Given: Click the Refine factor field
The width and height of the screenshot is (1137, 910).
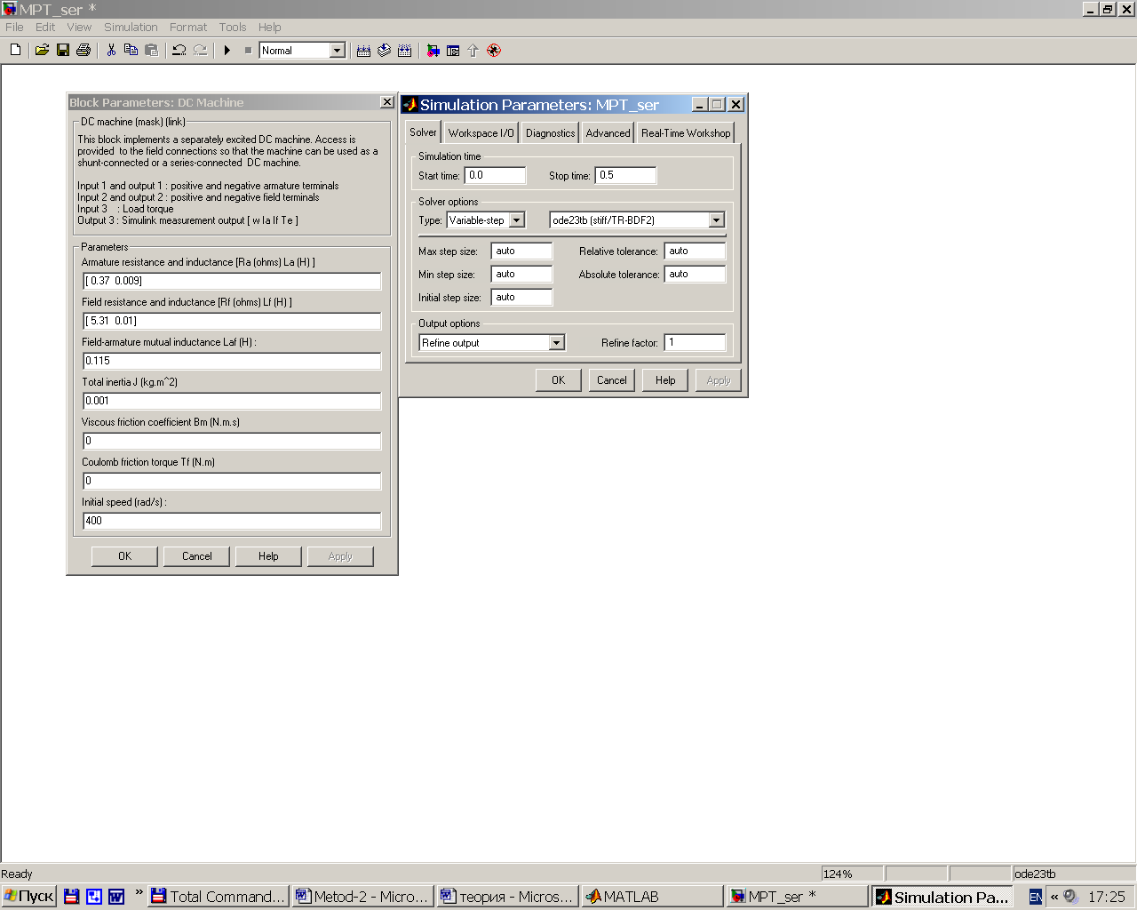Looking at the screenshot, I should click(696, 342).
